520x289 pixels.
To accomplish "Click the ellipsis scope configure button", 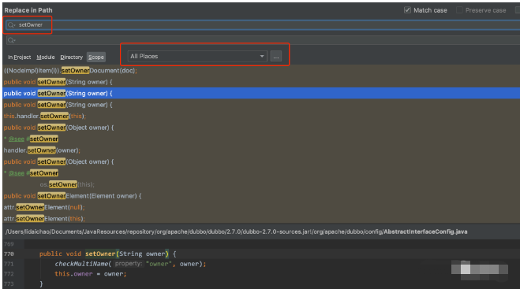I will (276, 57).
